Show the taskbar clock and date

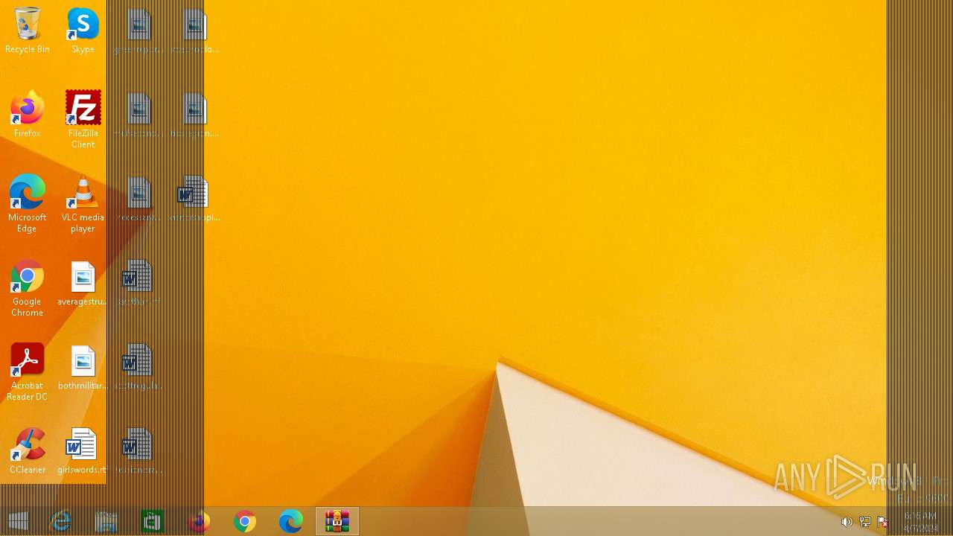pos(920,522)
